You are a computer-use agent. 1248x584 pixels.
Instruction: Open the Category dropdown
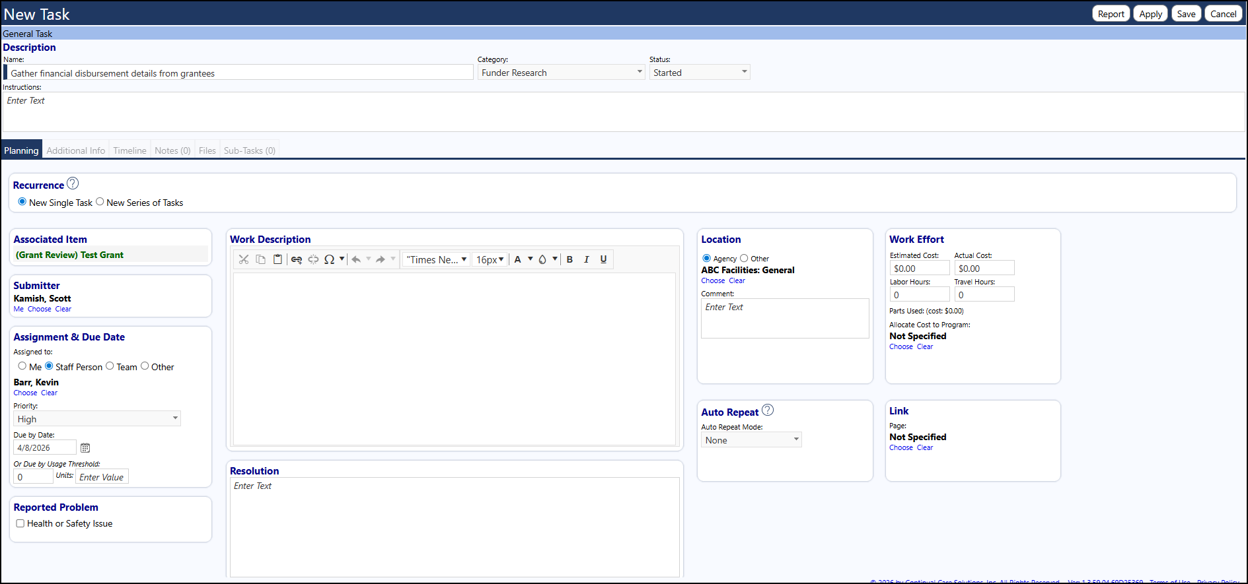pos(561,73)
